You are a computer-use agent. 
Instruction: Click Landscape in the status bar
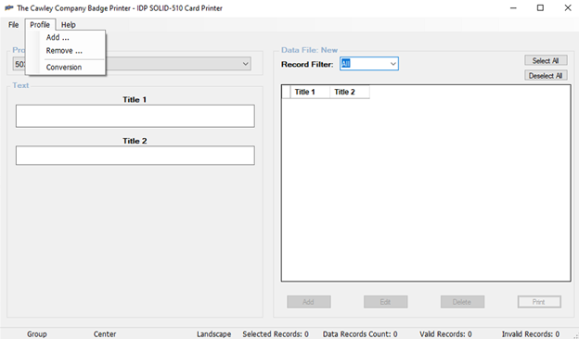[x=213, y=333]
